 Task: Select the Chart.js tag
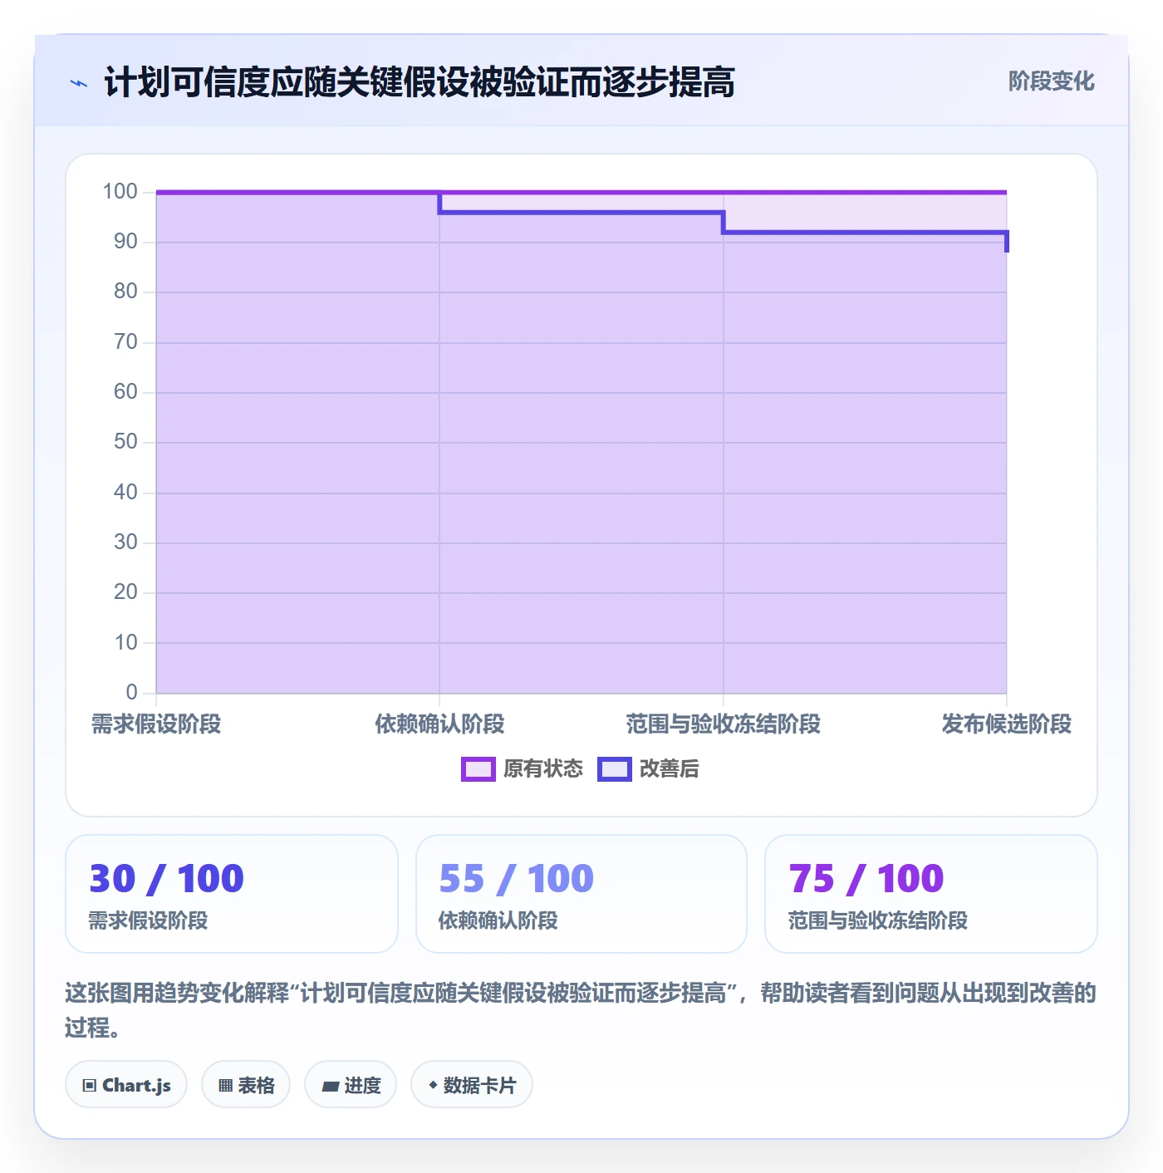(x=126, y=1084)
